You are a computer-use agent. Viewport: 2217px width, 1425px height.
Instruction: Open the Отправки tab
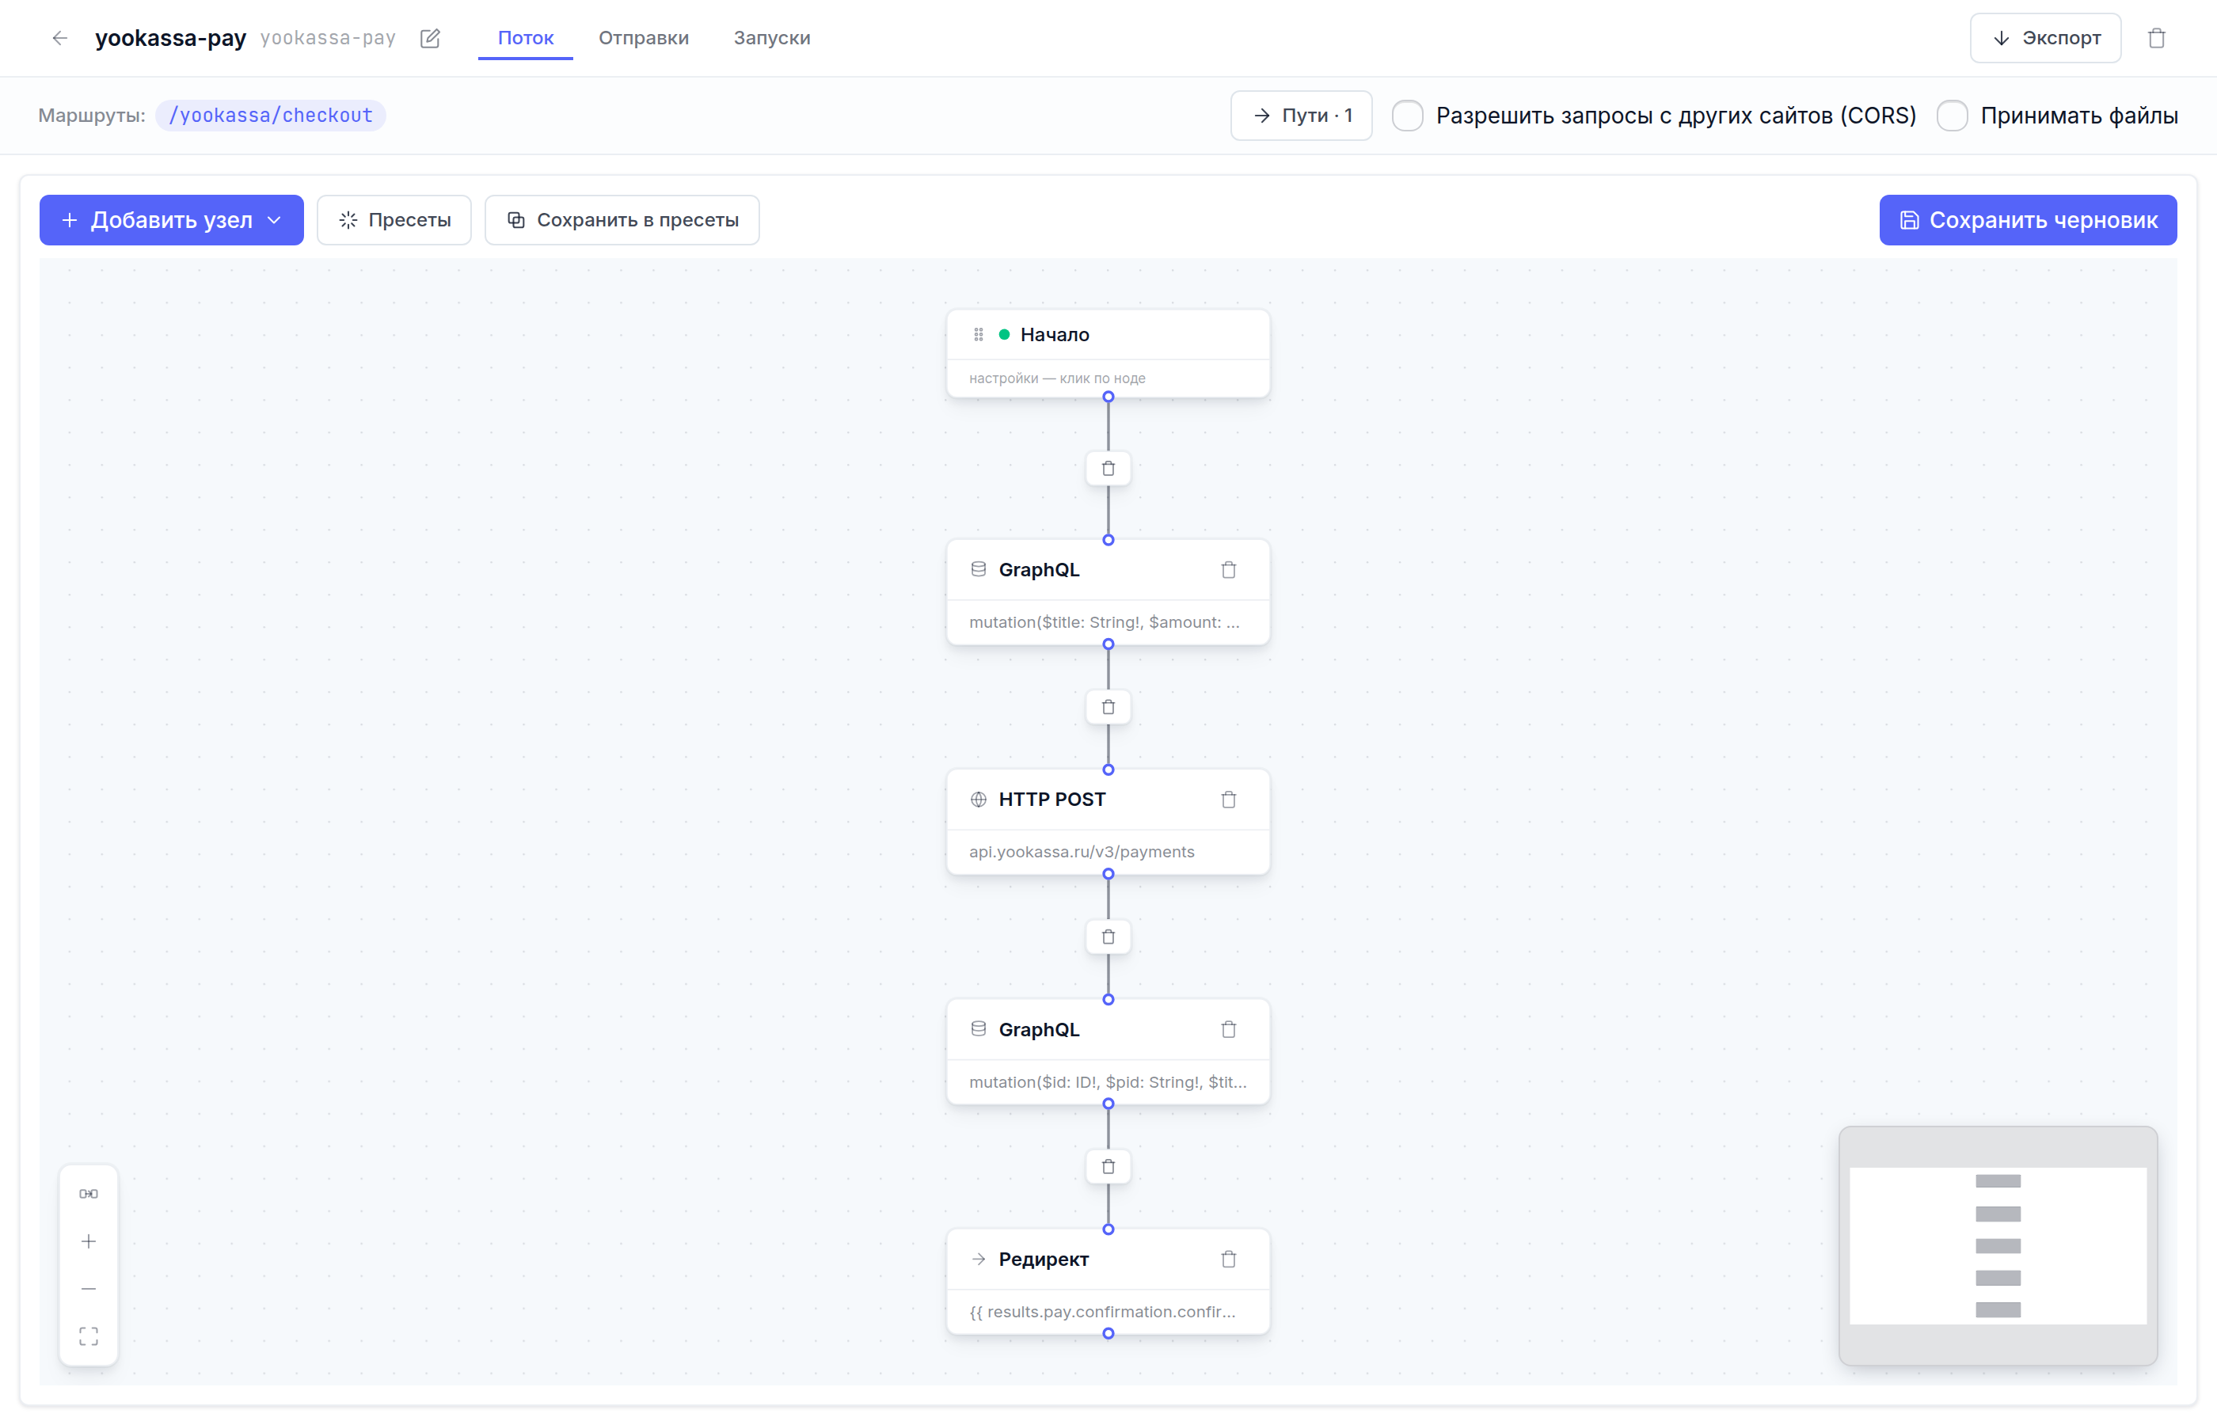click(644, 38)
